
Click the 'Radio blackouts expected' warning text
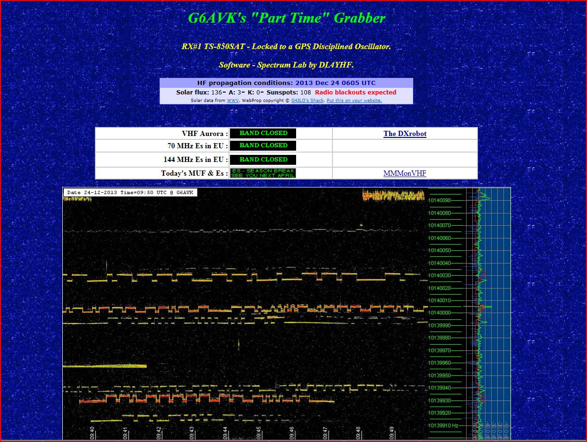[356, 92]
